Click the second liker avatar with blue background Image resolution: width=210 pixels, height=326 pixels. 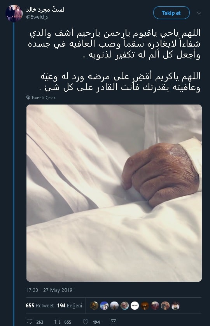(104, 306)
